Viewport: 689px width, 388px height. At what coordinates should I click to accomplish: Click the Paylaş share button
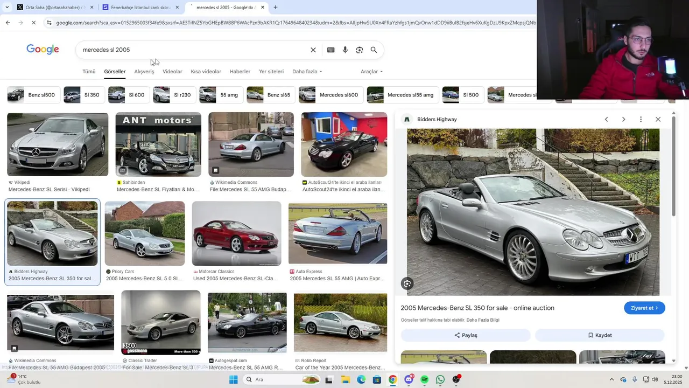[466, 335]
